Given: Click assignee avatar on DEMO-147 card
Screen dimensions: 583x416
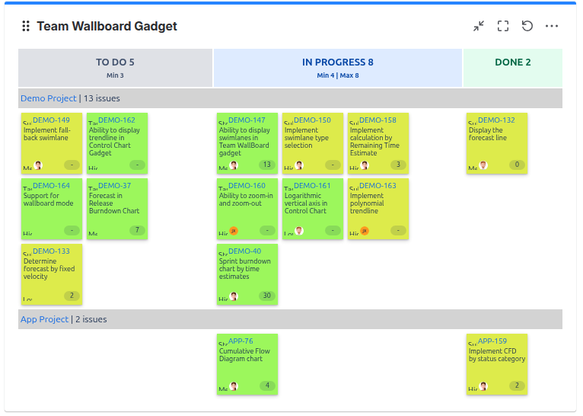Looking at the screenshot, I should (x=234, y=165).
